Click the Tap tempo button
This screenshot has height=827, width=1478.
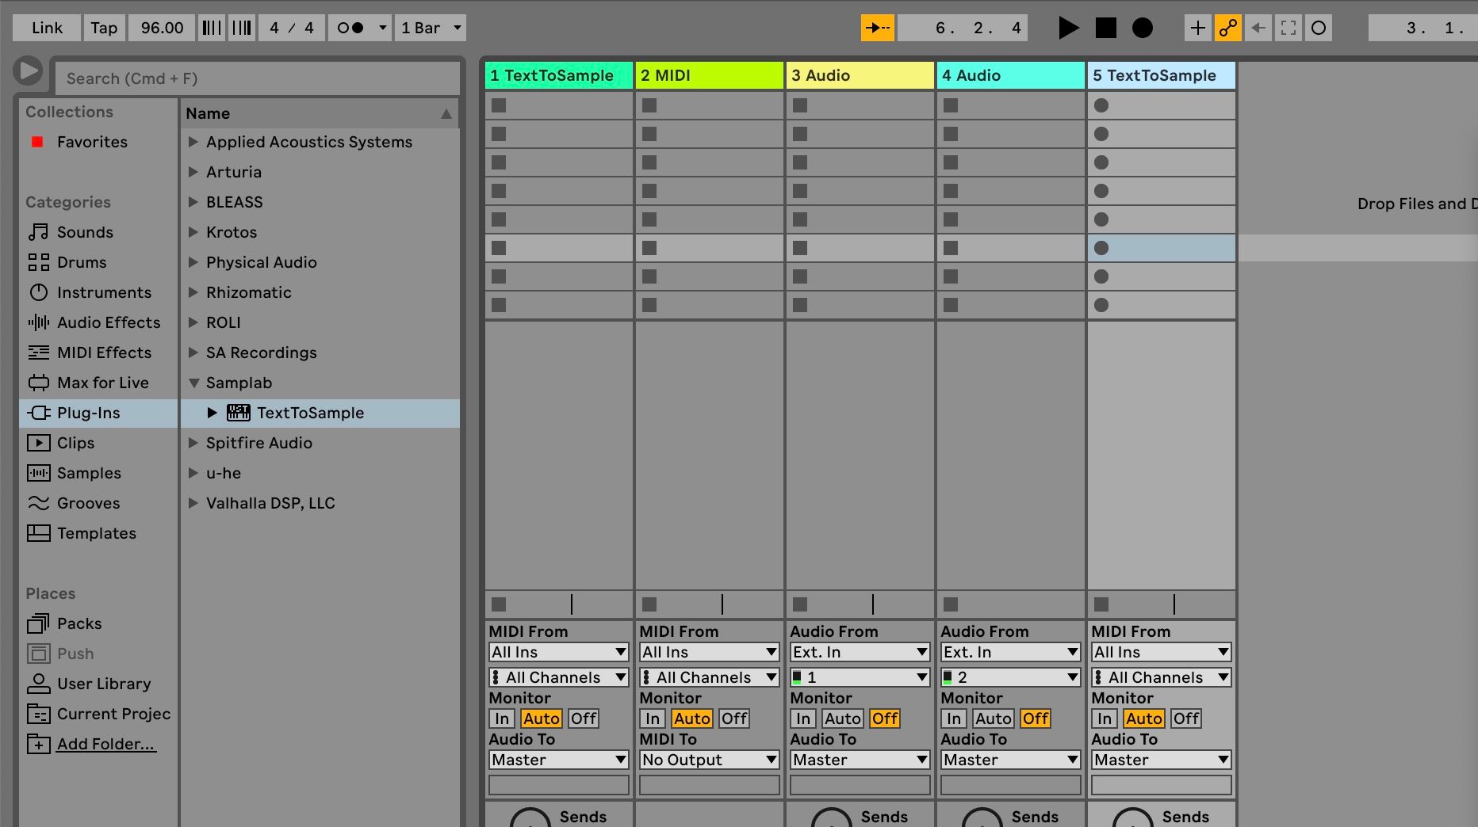click(104, 27)
